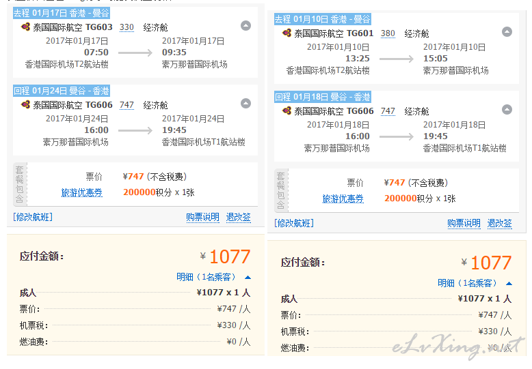The width and height of the screenshot is (532, 369).
Task: Click [修改航班] in the right panel
Action: click(294, 223)
